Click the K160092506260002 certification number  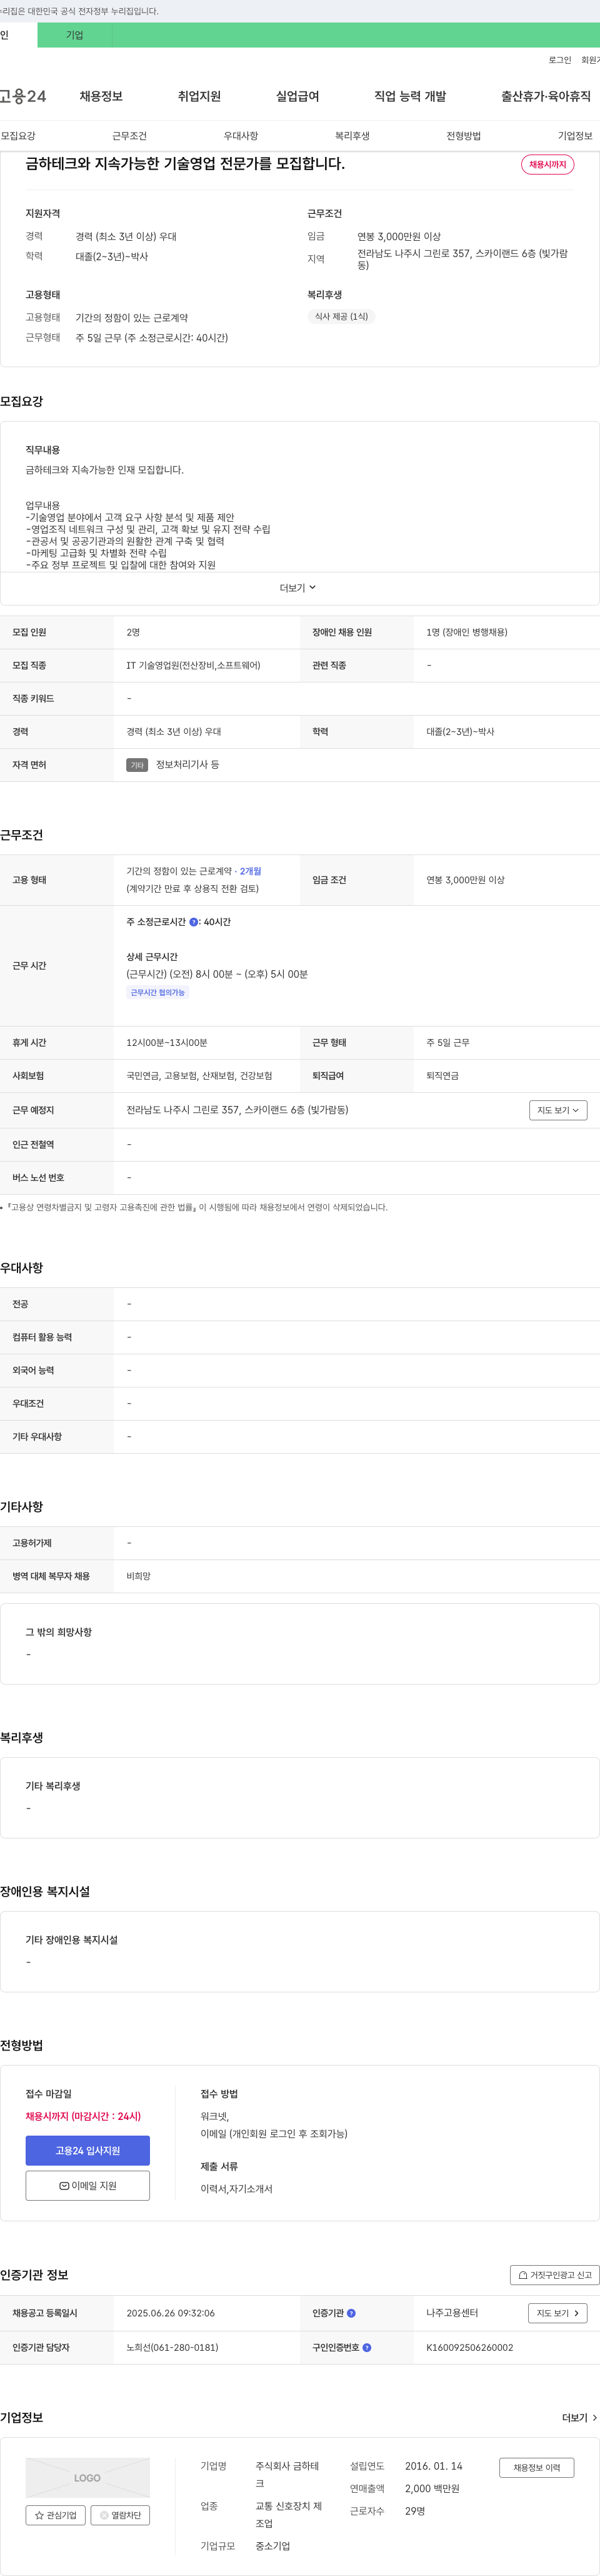(469, 2347)
